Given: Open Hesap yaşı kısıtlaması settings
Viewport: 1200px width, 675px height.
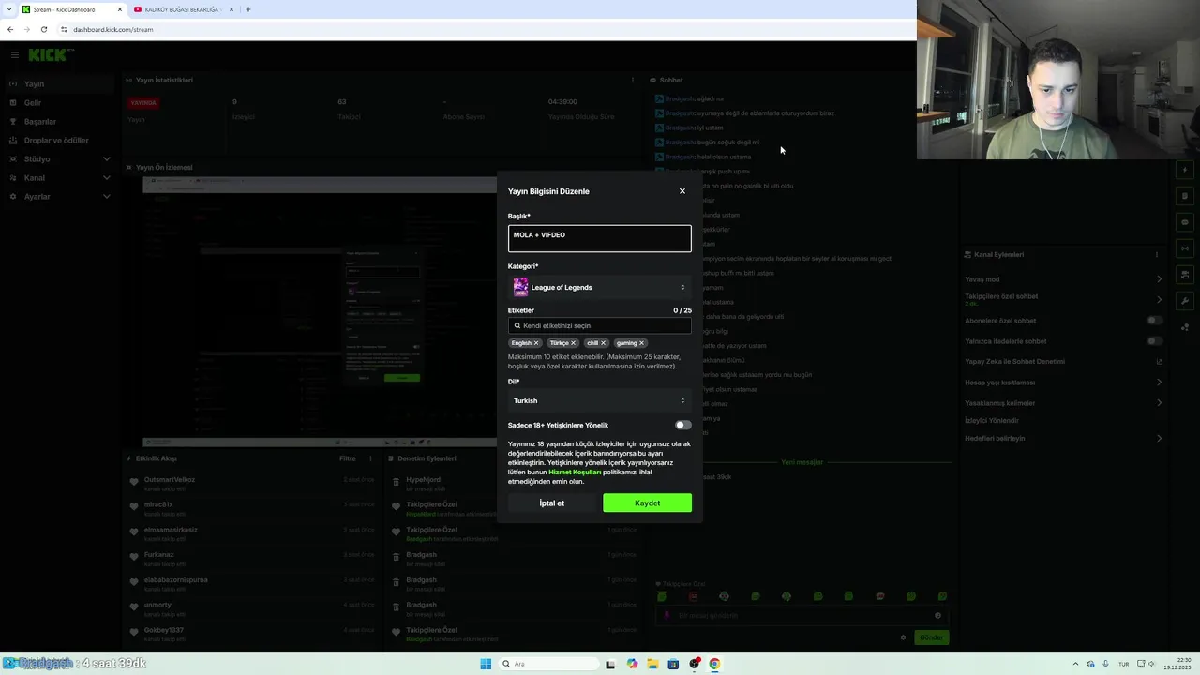Looking at the screenshot, I should point(1063,382).
